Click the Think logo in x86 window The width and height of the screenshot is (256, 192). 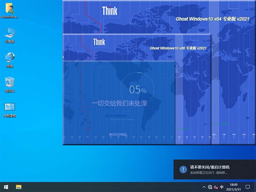[99, 42]
